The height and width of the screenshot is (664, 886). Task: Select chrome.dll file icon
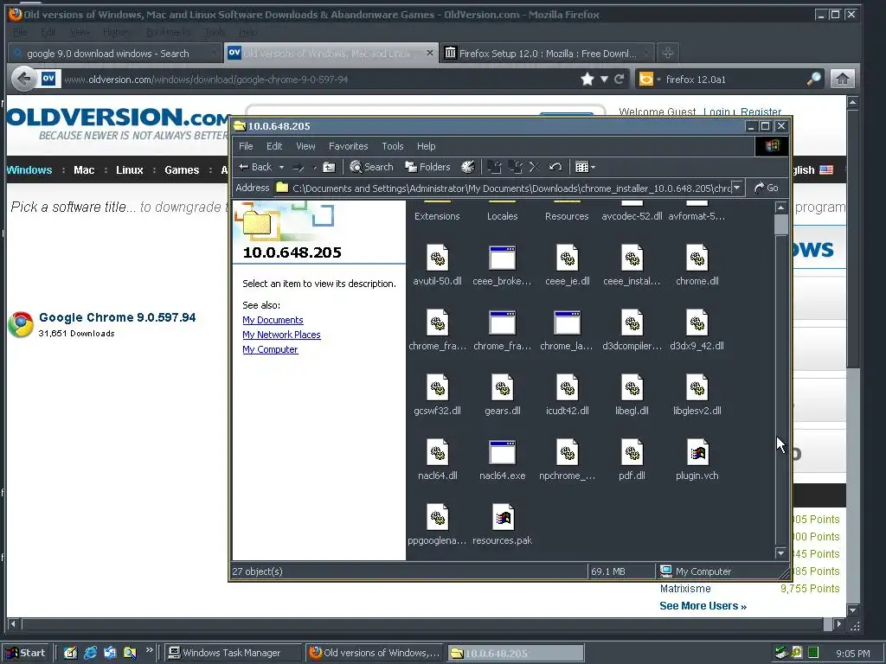coord(697,259)
